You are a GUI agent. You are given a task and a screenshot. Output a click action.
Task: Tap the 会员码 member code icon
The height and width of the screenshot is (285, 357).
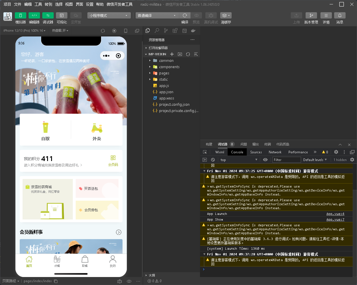113,161
